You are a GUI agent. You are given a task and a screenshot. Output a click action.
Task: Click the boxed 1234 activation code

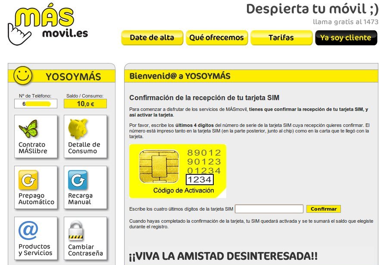pyautogui.click(x=200, y=180)
